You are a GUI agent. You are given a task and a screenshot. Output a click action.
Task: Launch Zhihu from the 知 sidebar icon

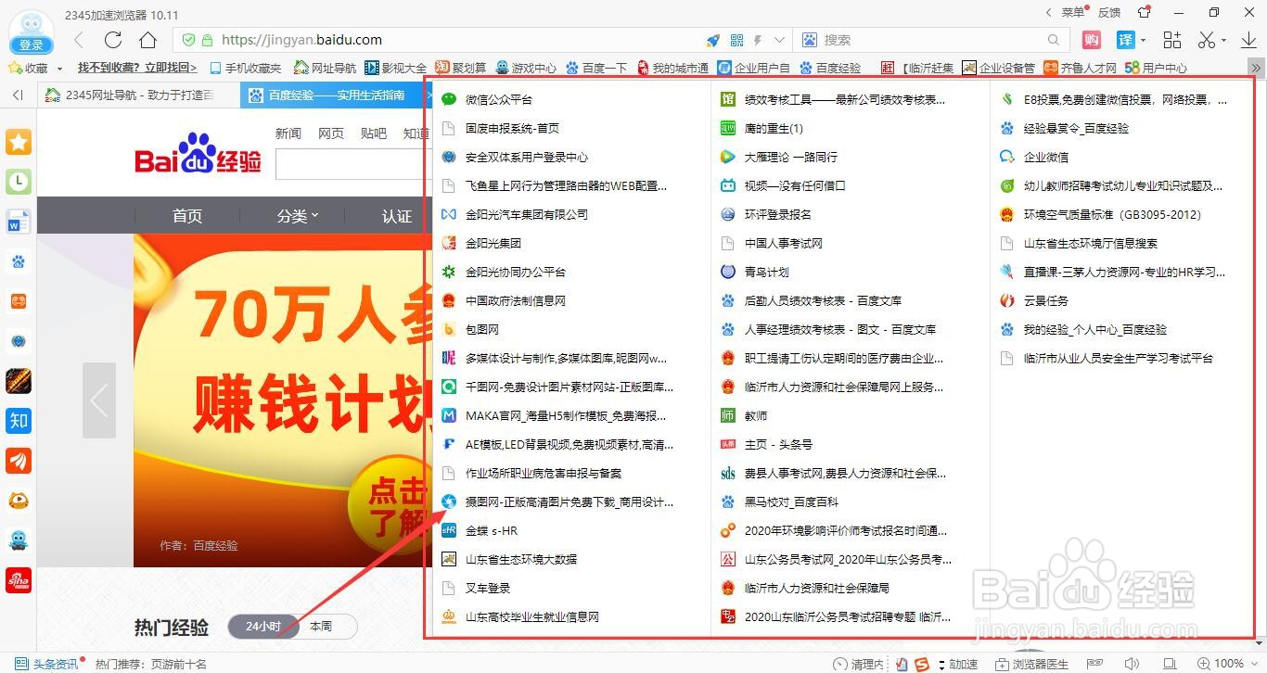point(19,421)
